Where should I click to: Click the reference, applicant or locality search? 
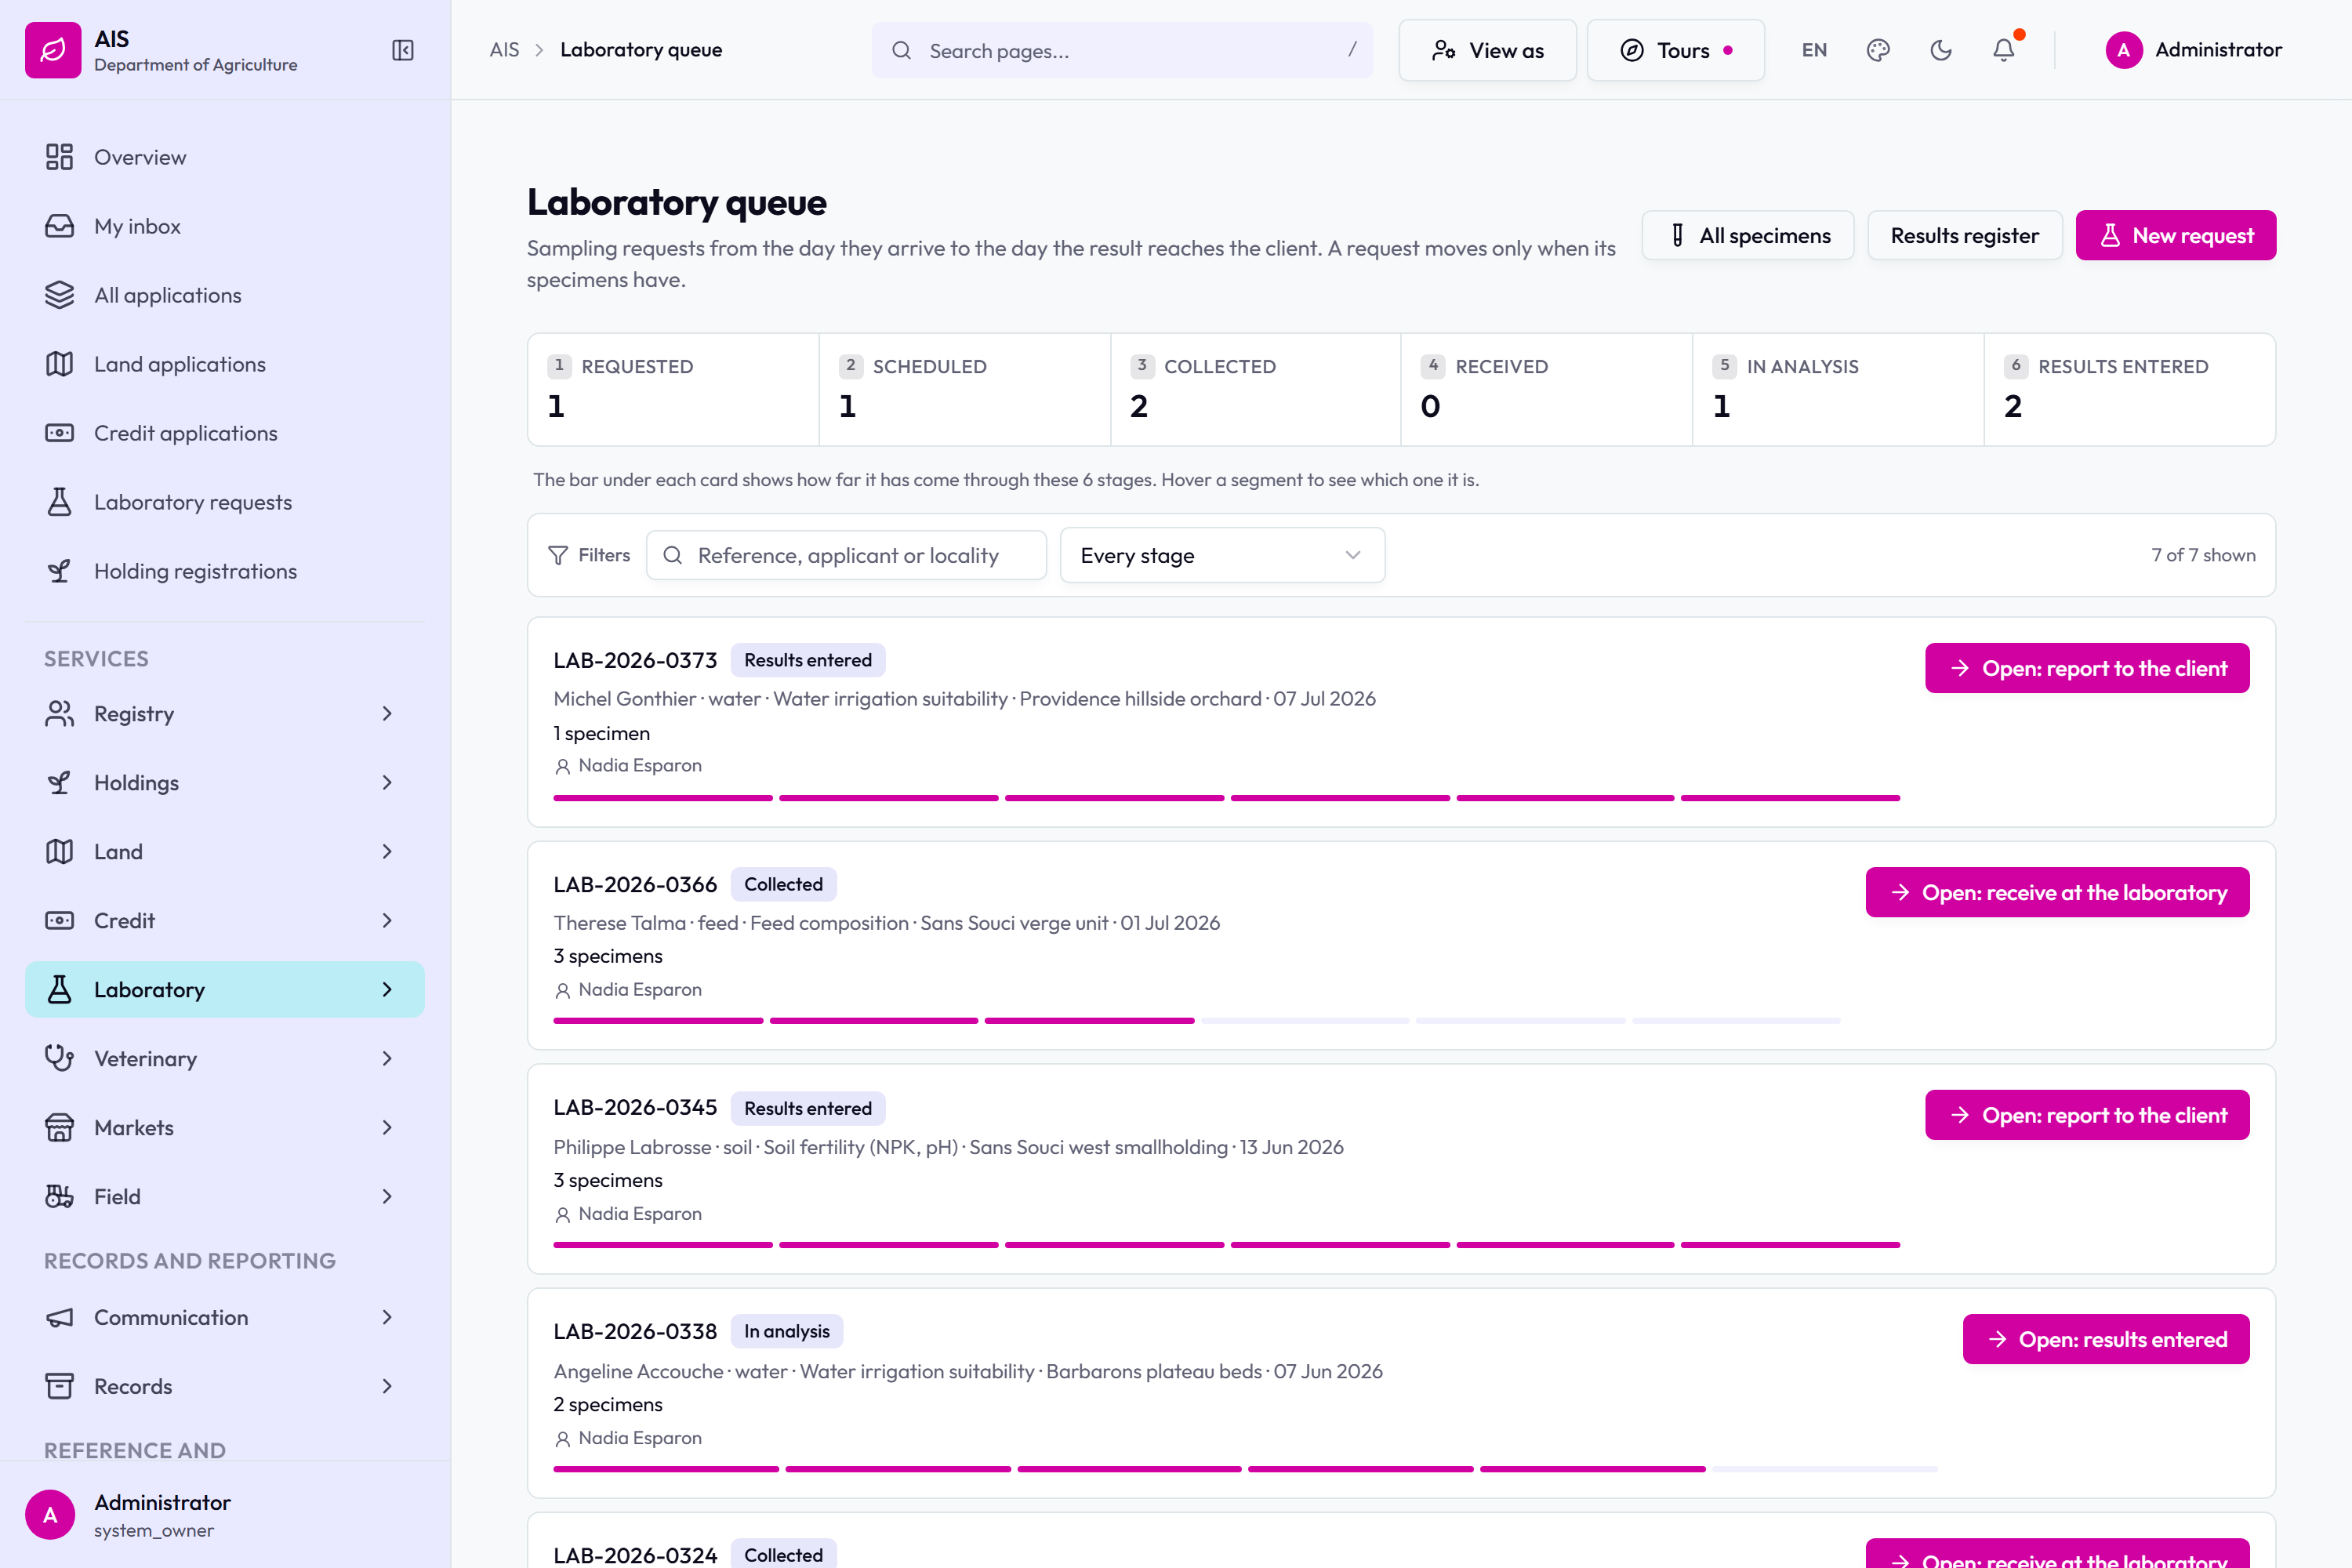[846, 555]
